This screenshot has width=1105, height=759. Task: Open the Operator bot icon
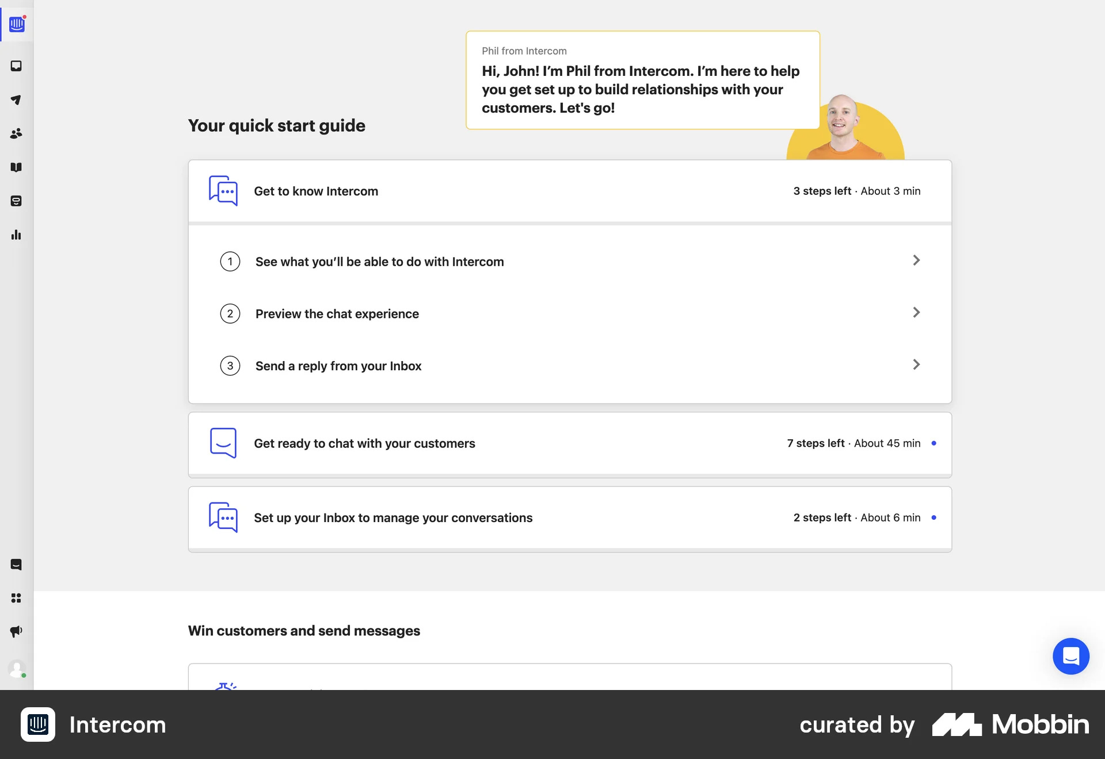coord(16,201)
